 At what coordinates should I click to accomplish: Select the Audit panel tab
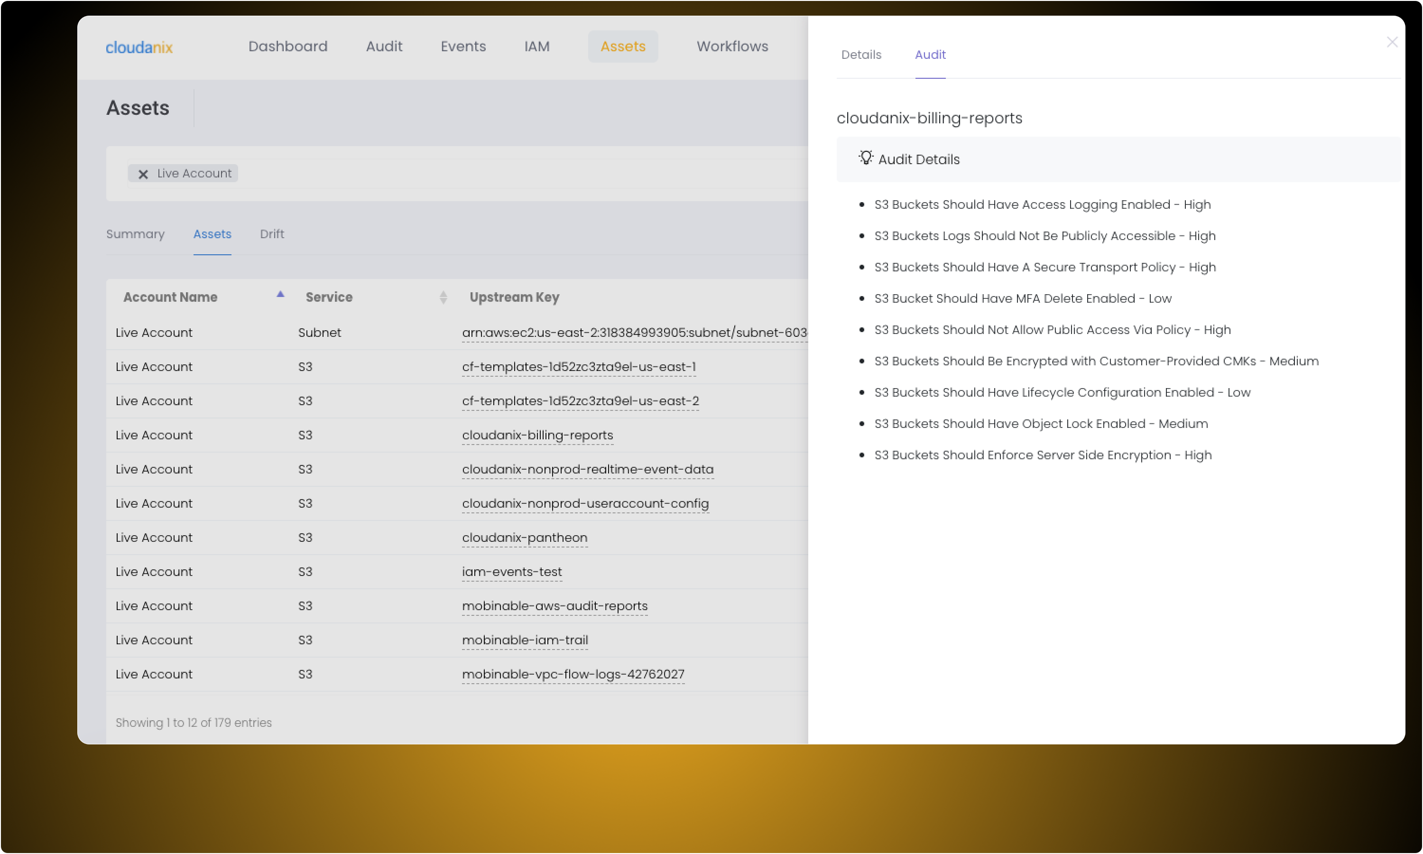[x=930, y=55]
